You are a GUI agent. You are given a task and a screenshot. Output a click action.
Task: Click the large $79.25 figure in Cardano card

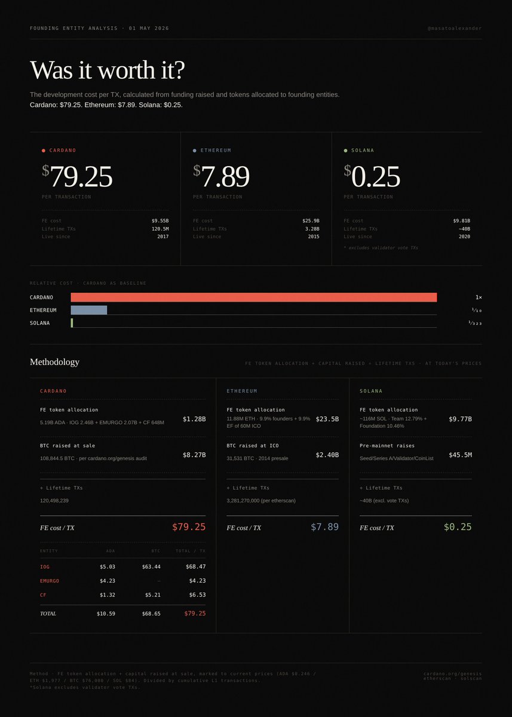click(77, 176)
